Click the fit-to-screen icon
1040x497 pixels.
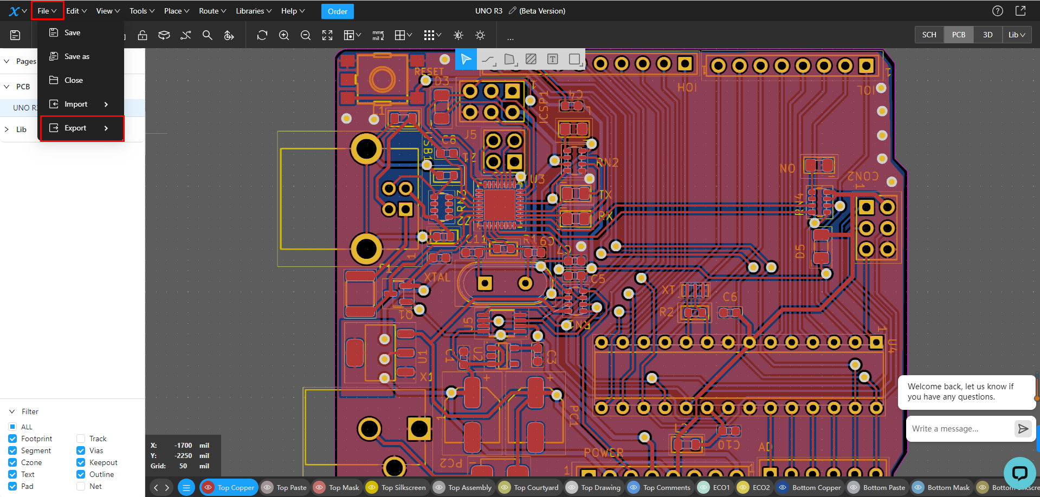(x=327, y=35)
